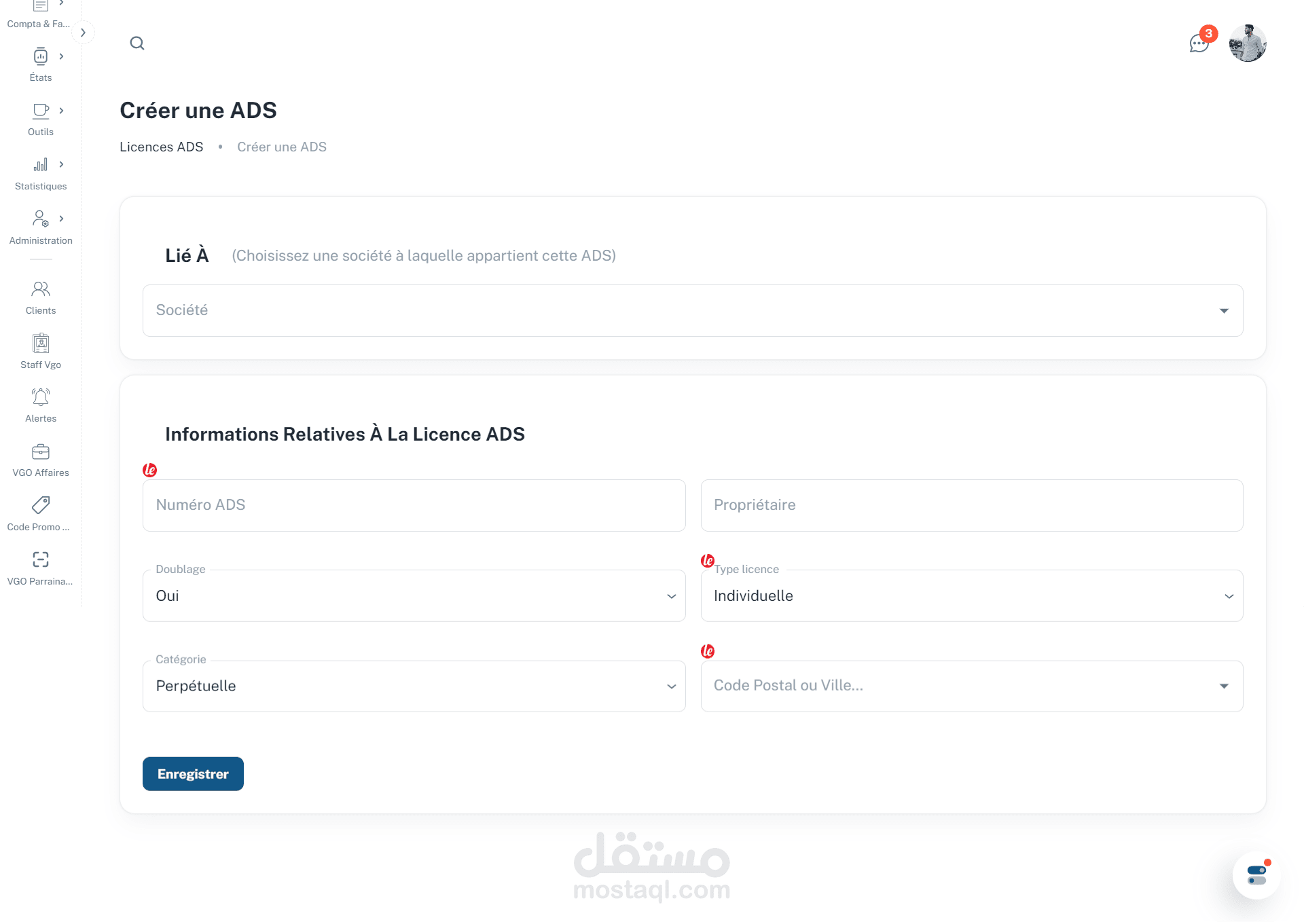1304x922 pixels.
Task: Open chat messages with 3 notifications
Action: point(1199,43)
